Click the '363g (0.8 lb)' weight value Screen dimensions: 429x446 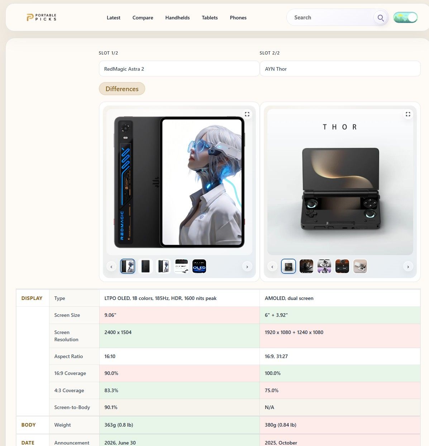click(x=119, y=425)
